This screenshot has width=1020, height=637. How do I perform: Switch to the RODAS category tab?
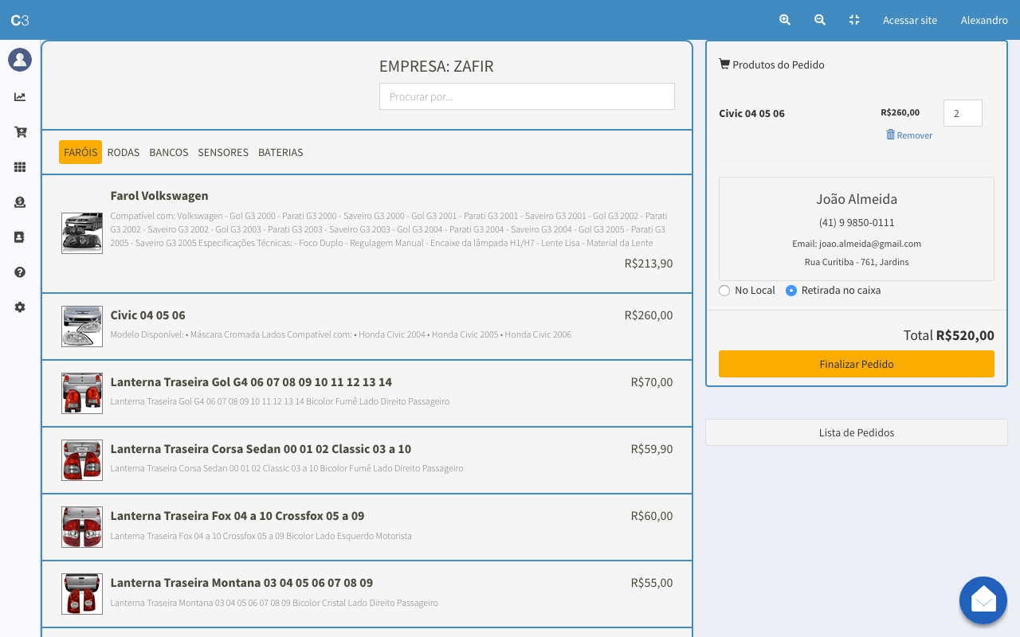124,152
